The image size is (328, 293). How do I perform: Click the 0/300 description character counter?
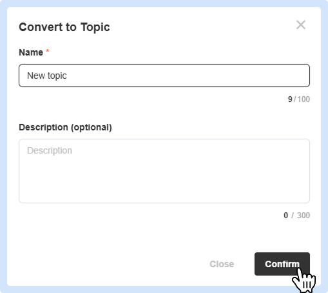coord(296,216)
